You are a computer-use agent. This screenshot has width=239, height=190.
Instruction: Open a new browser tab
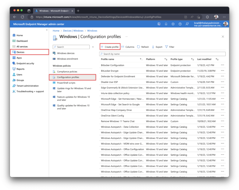78,11
